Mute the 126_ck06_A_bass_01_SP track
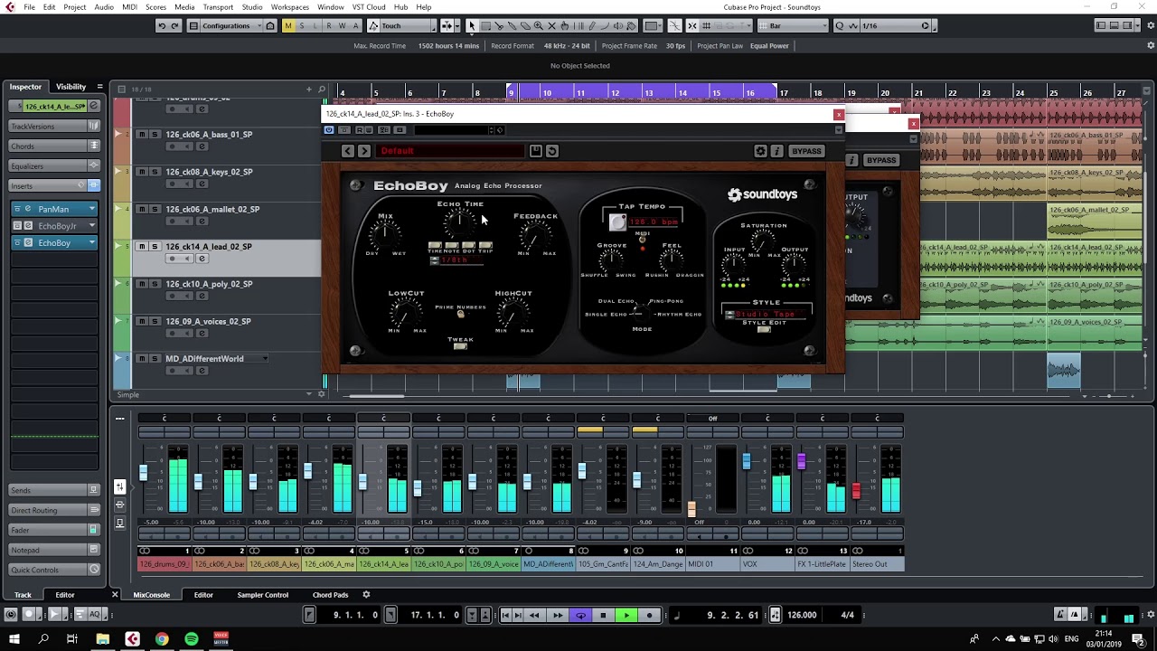Screen dimensions: 1157x651 coord(142,134)
